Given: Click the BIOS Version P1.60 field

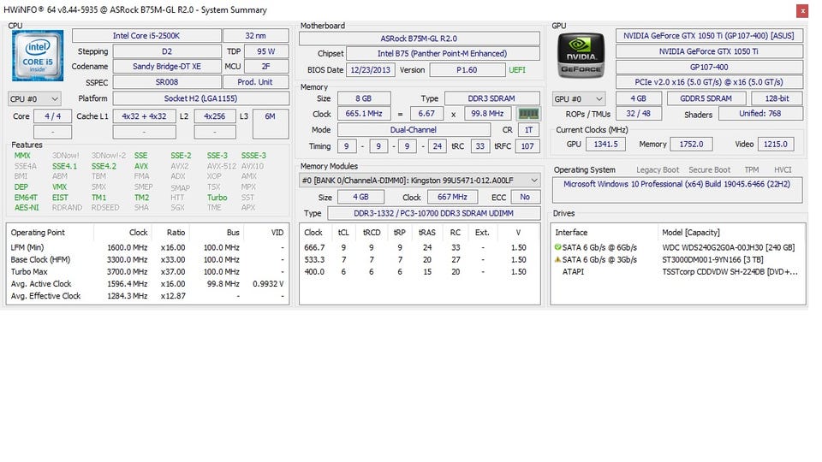Looking at the screenshot, I should (467, 69).
